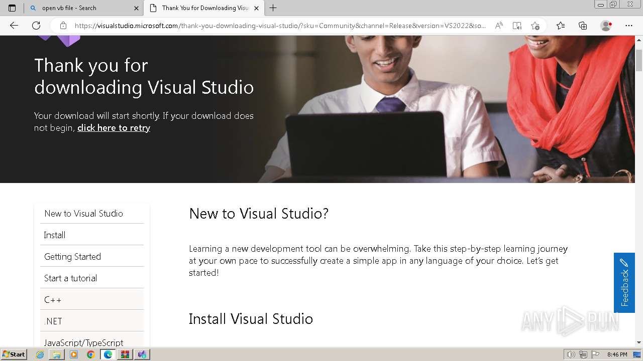643x361 pixels.
Task: Open media player taskbar icon
Action: [x=74, y=354]
